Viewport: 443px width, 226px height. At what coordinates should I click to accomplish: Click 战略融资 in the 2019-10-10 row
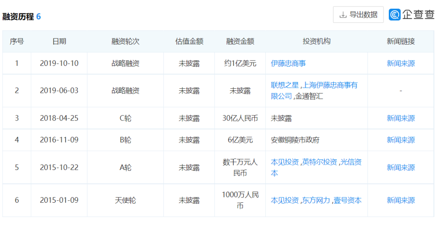126,63
